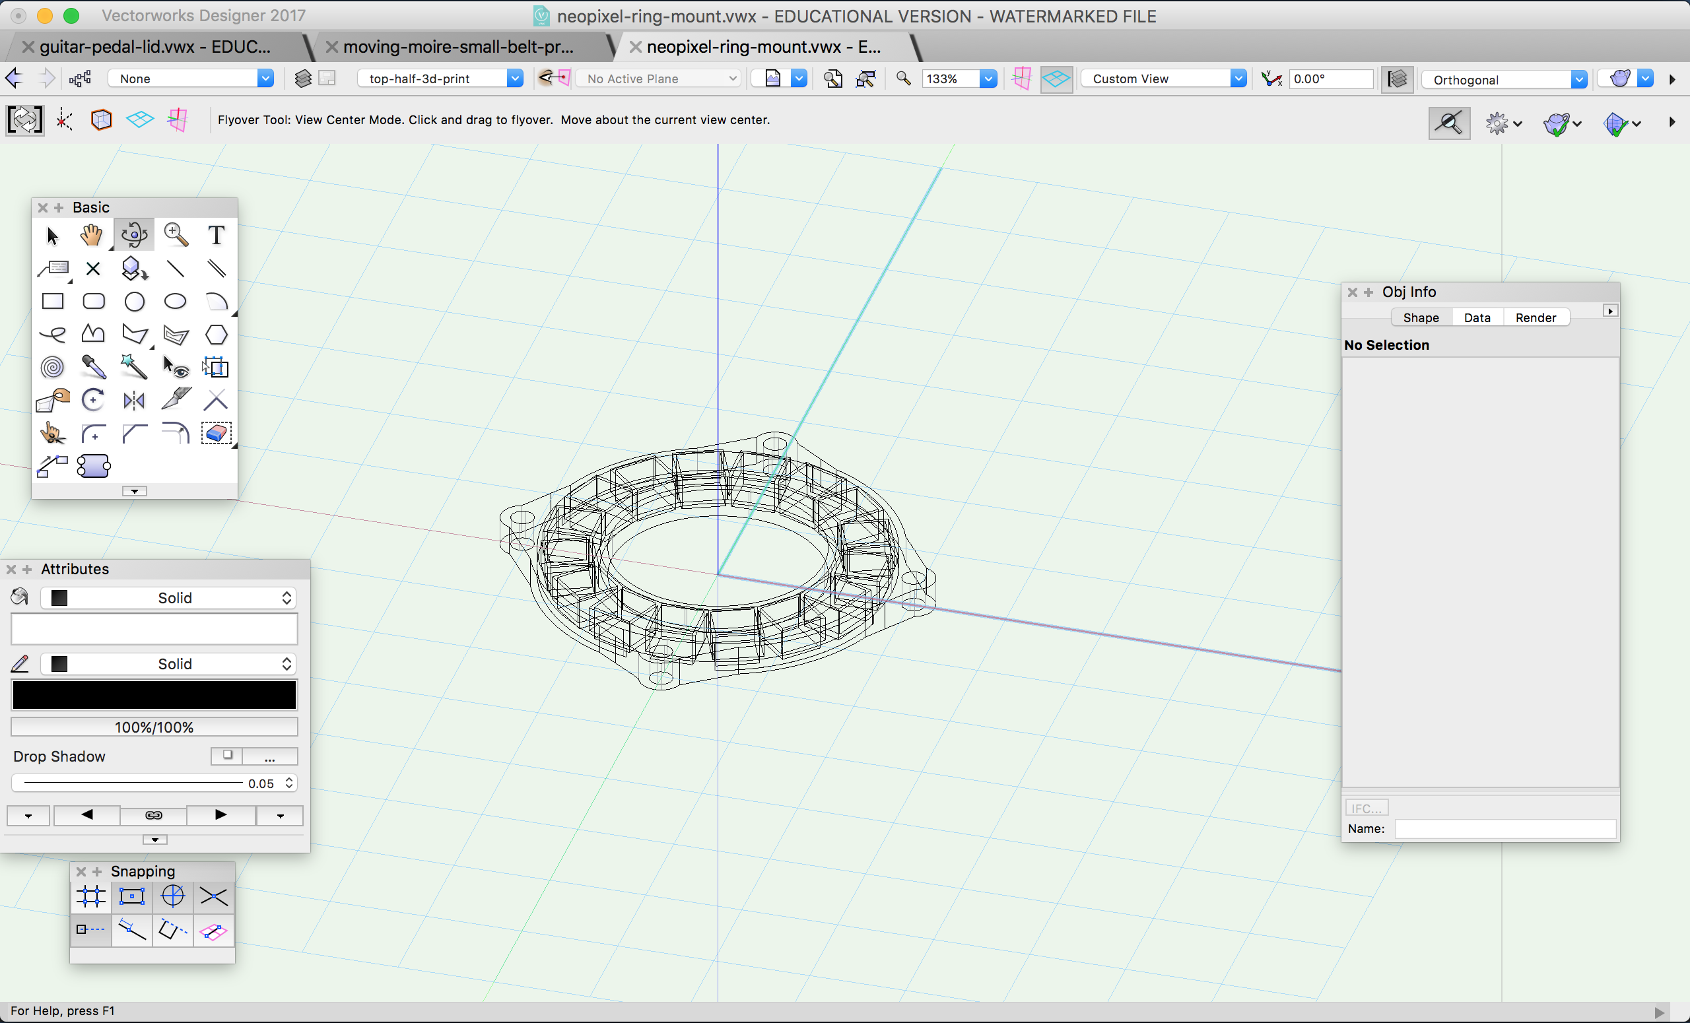This screenshot has height=1023, width=1690.
Task: Click the IFC... button
Action: [x=1367, y=808]
